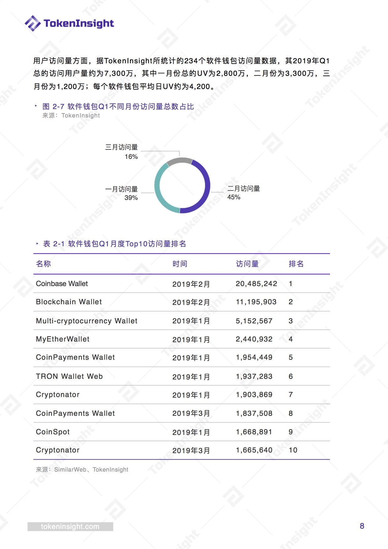This screenshot has width=388, height=549.
Task: Click the rank '10' cell in last row
Action: 293,450
